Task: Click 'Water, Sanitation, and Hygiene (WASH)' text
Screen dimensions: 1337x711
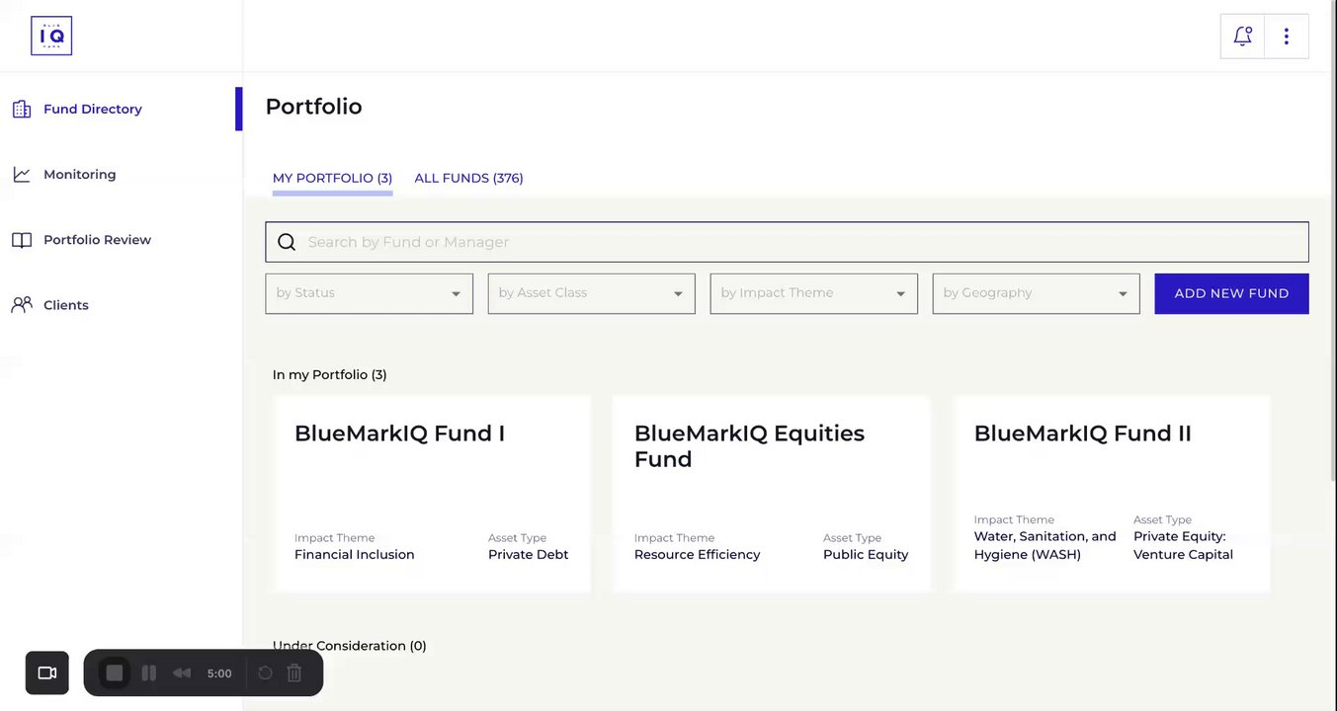Action: tap(1045, 545)
